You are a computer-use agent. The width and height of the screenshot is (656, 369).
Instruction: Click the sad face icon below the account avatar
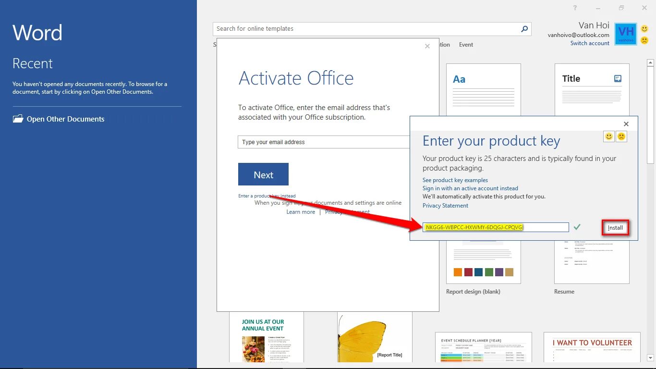[644, 41]
